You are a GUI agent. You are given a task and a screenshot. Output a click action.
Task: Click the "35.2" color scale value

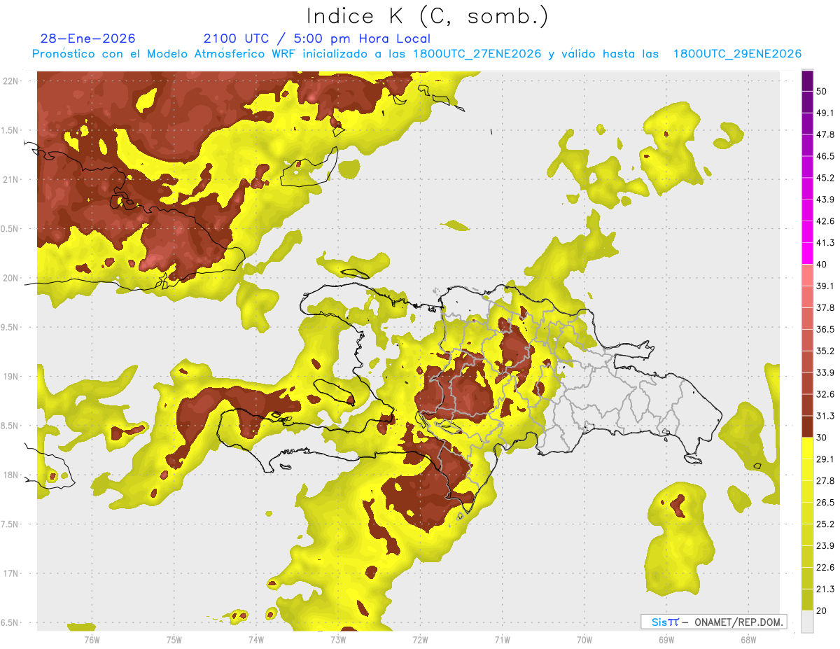[x=825, y=351]
